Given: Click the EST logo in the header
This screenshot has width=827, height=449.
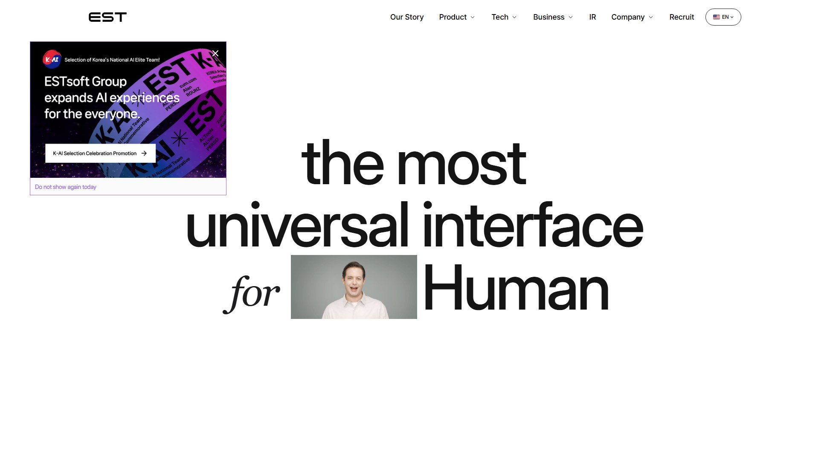Looking at the screenshot, I should click(x=107, y=17).
